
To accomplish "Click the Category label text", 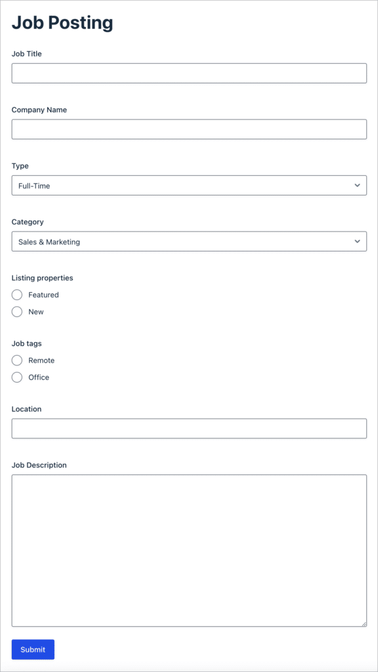I will coord(28,222).
